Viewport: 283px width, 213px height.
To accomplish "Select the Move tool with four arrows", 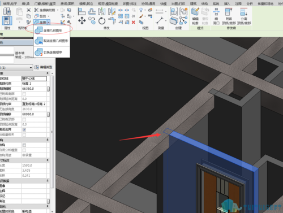I will pyautogui.click(x=82, y=20).
